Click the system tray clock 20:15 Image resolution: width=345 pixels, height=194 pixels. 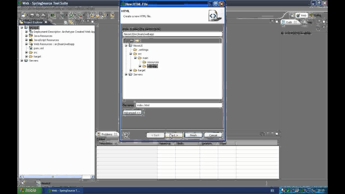click(321, 190)
